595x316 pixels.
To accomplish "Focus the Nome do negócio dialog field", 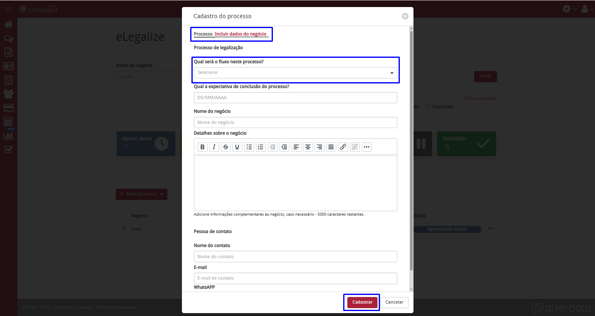I will tap(296, 123).
